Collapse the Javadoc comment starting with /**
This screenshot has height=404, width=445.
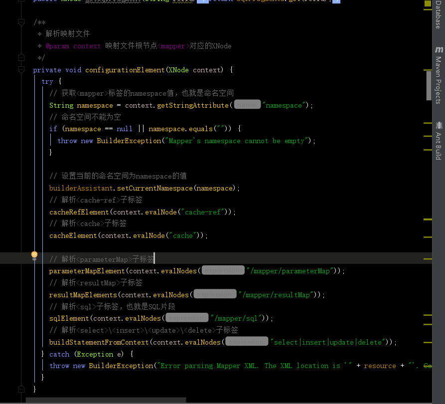21,22
